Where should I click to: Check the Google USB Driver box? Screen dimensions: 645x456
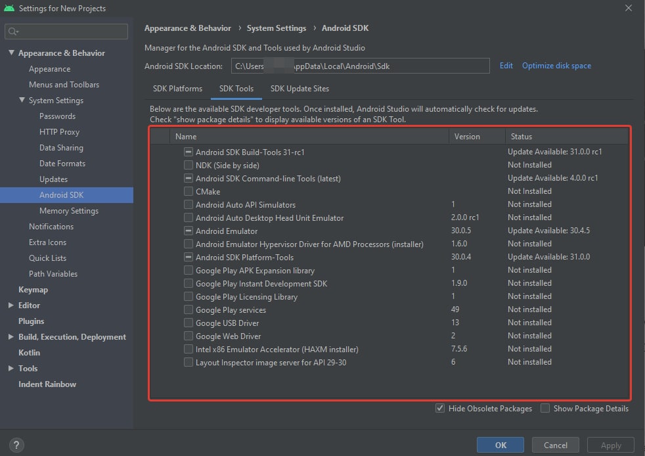pyautogui.click(x=188, y=323)
